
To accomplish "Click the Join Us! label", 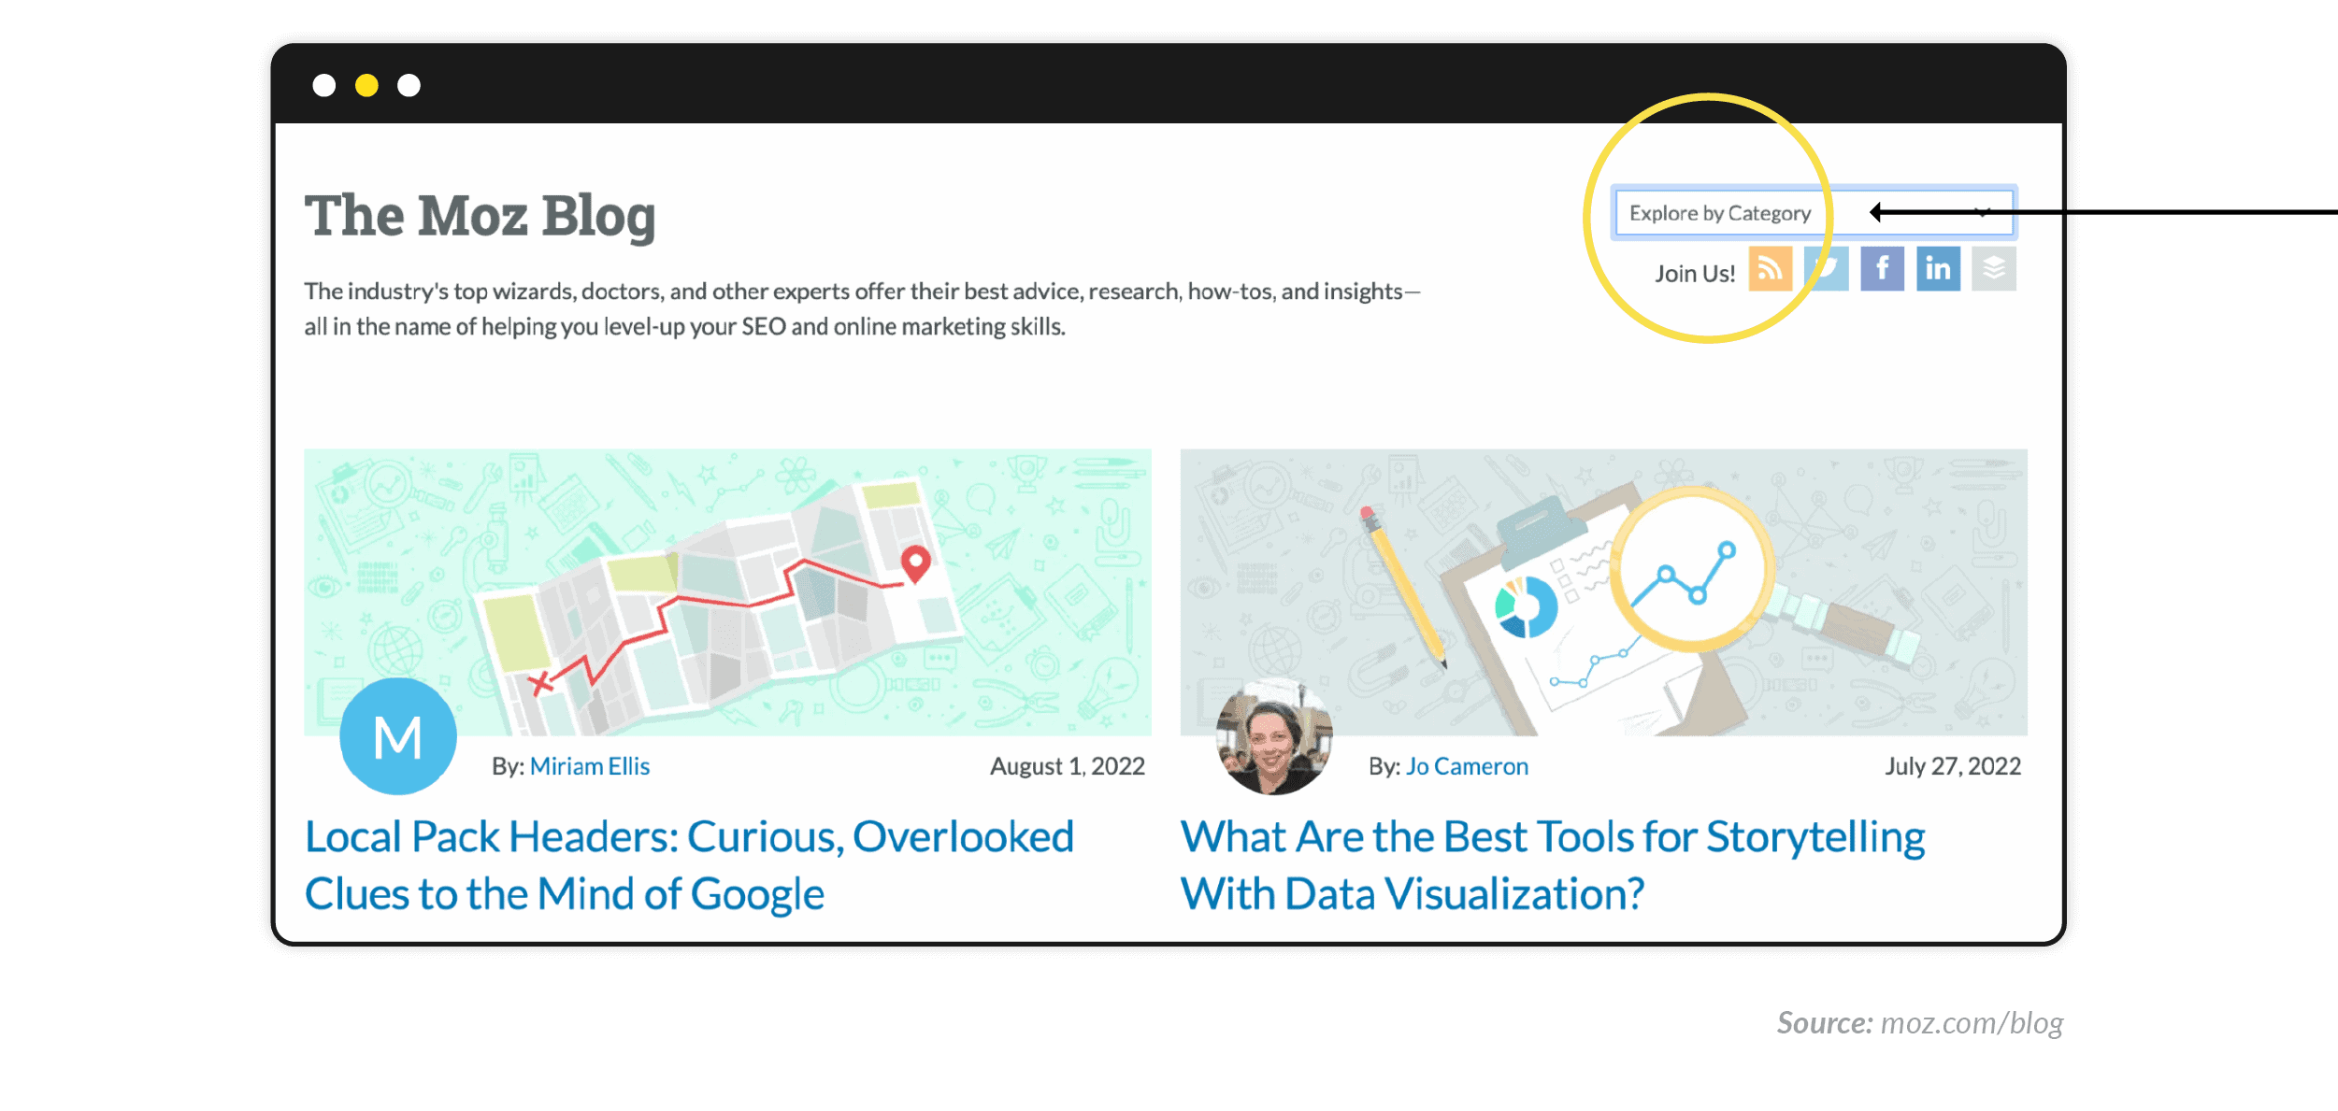I will 1695,273.
